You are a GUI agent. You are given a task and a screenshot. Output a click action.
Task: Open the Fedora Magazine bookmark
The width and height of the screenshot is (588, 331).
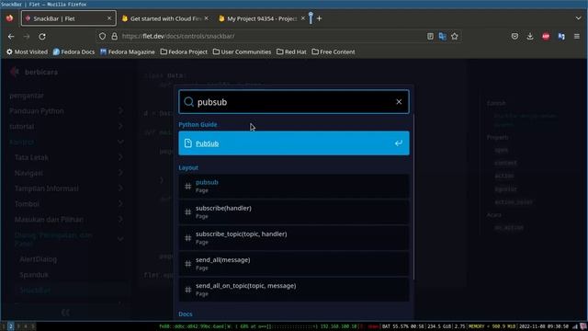point(128,51)
